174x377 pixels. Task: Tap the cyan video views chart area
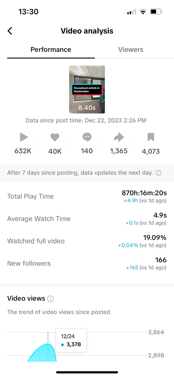click(x=42, y=353)
